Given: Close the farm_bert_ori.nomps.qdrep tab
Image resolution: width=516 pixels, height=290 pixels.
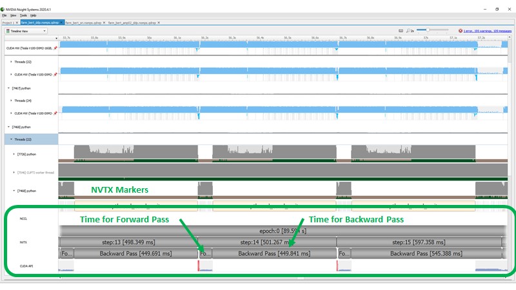Looking at the screenshot, I should coord(104,23).
